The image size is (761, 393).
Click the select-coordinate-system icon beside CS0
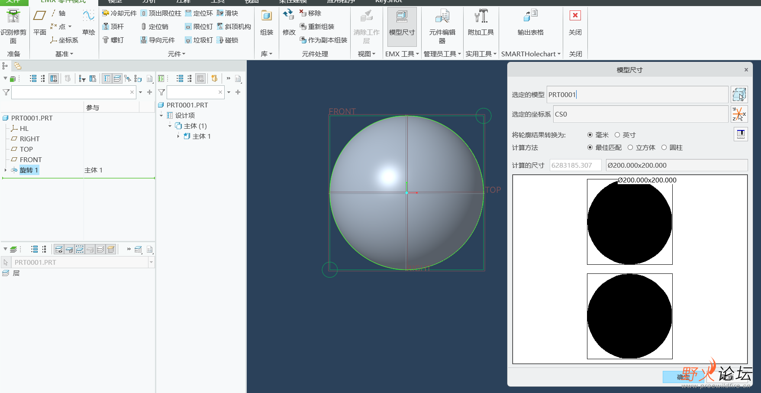[x=739, y=114]
